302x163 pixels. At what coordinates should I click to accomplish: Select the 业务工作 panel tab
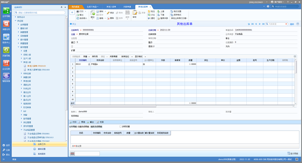pyautogui.click(x=39, y=144)
